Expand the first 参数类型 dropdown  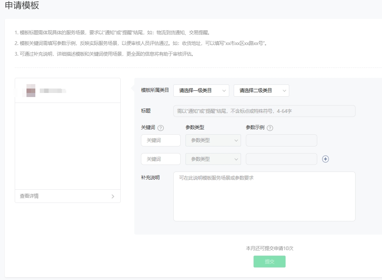click(213, 140)
